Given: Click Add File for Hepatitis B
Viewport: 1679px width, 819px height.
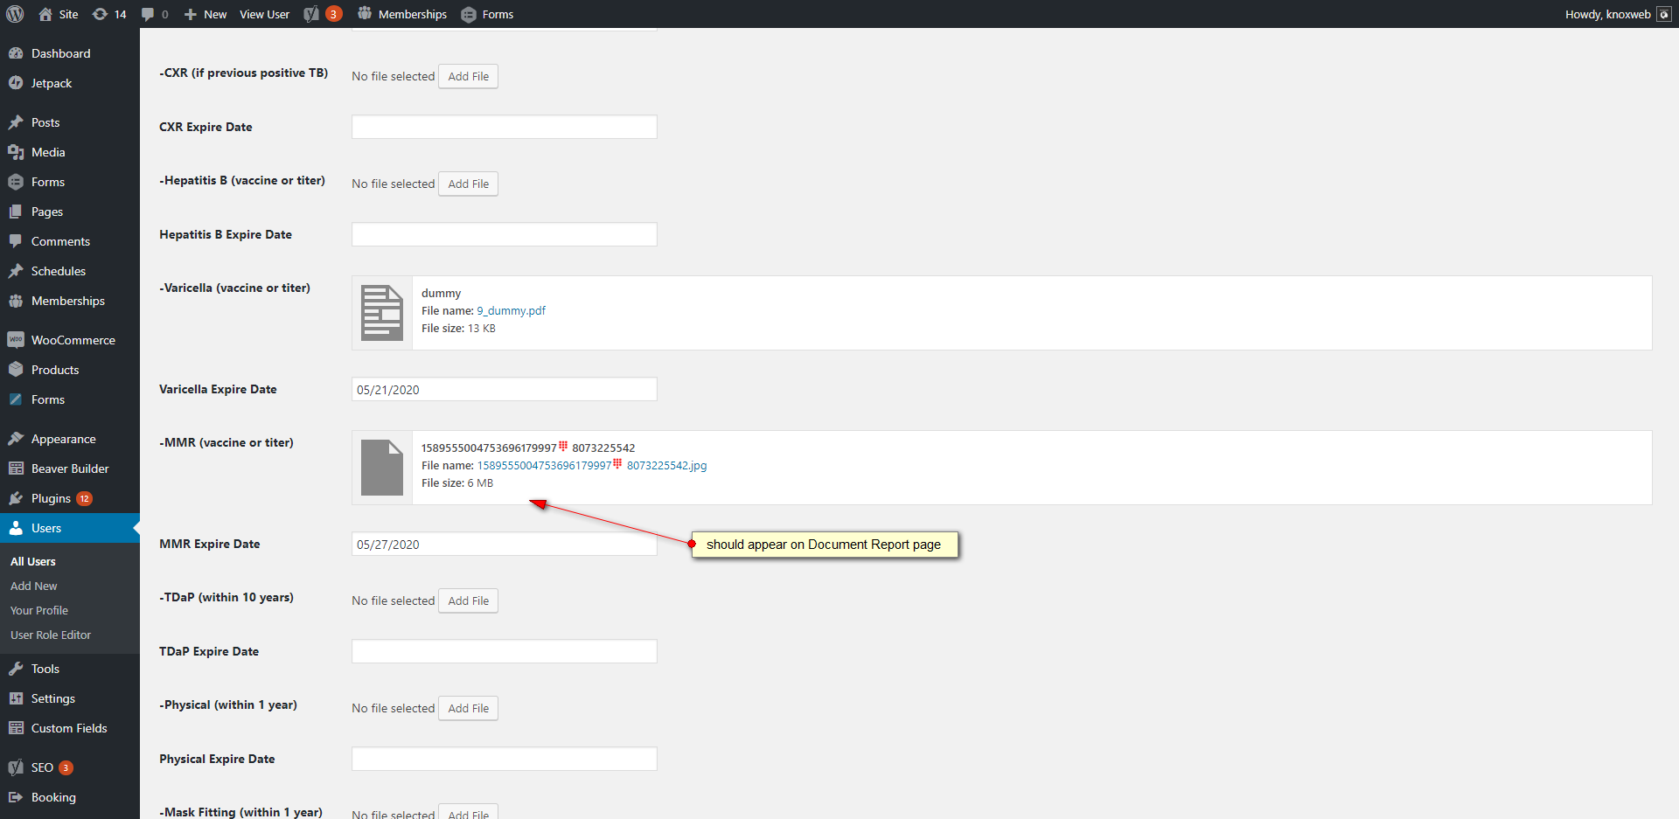Looking at the screenshot, I should [x=468, y=184].
